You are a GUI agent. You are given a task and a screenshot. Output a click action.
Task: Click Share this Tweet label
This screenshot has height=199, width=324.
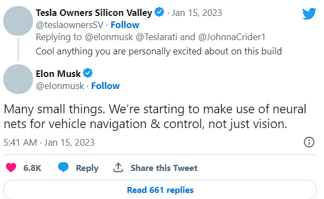coord(164,168)
